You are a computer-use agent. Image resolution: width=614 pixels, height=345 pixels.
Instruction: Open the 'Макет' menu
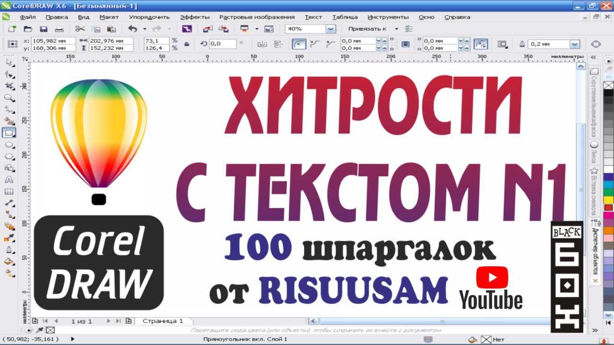(x=109, y=17)
